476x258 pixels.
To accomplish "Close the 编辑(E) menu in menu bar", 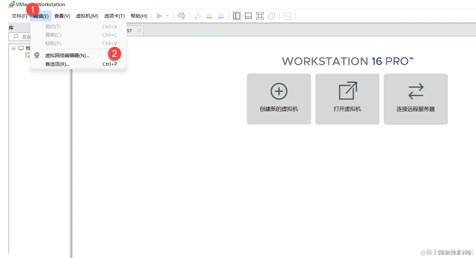I will tap(41, 16).
